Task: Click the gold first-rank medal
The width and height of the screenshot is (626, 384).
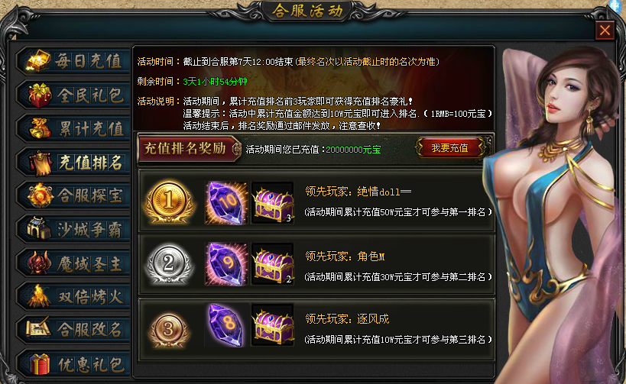Action: click(169, 202)
